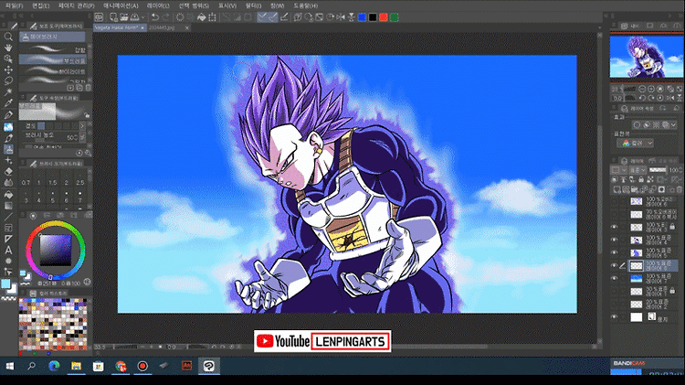Screen dimensions: 685x385
Task: Select 하이라이트 highlight airbrush sub tool
Action: 53,70
